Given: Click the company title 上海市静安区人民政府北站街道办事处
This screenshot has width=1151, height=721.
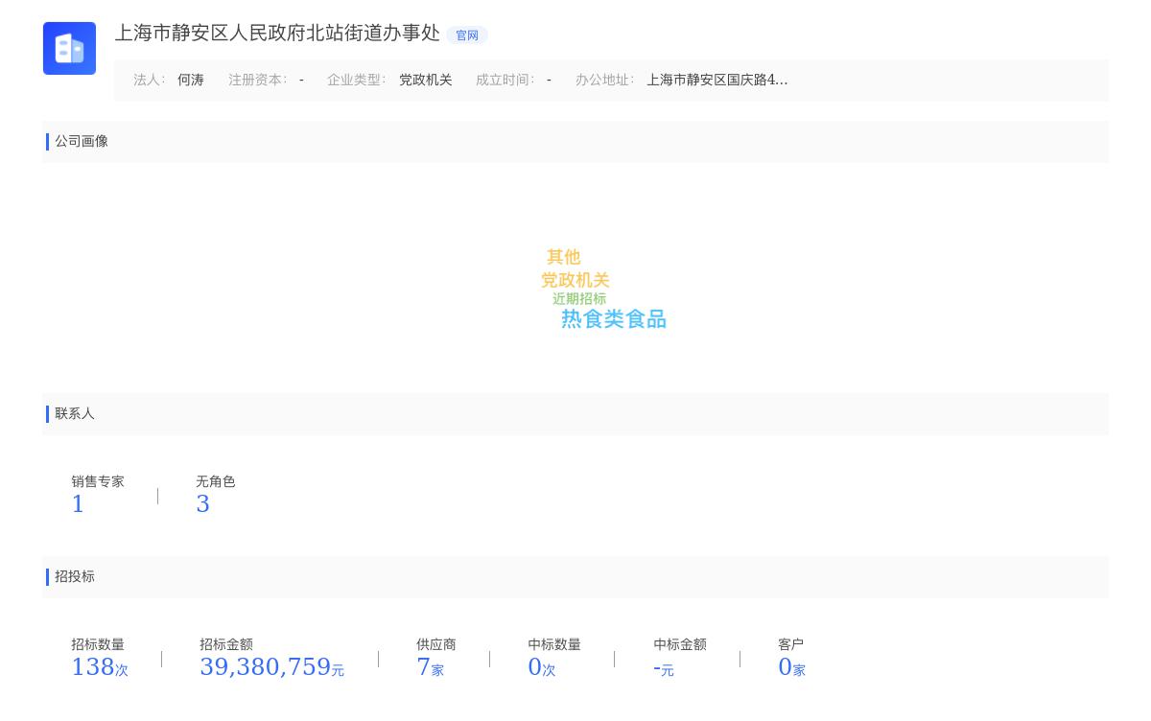Looking at the screenshot, I should click(x=277, y=34).
